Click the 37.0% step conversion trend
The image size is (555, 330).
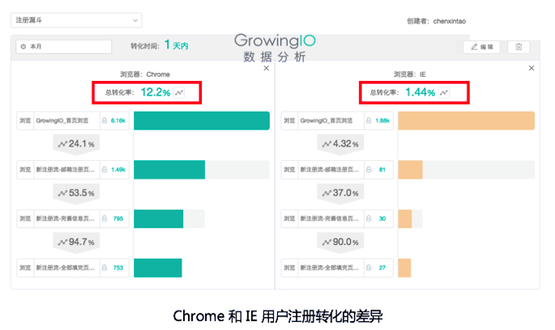pos(340,193)
